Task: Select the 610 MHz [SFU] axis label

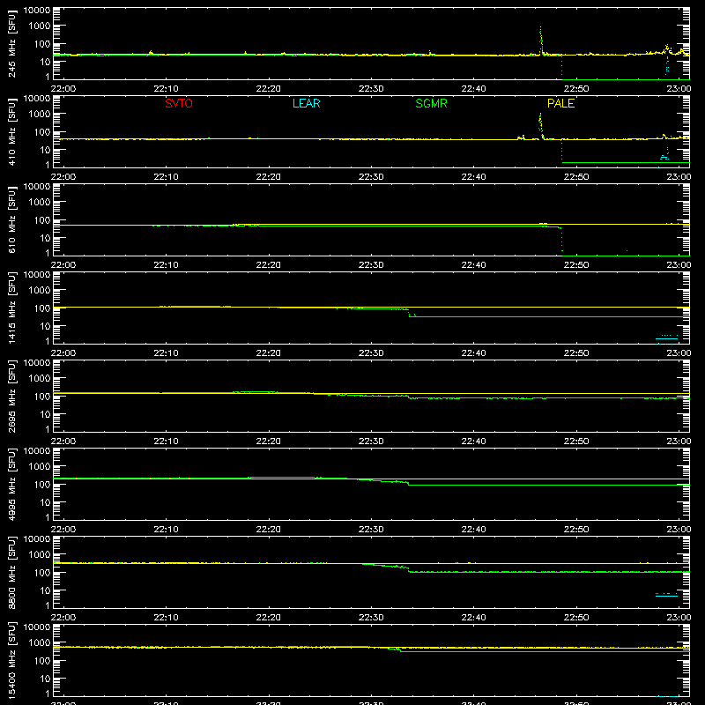Action: click(11, 219)
